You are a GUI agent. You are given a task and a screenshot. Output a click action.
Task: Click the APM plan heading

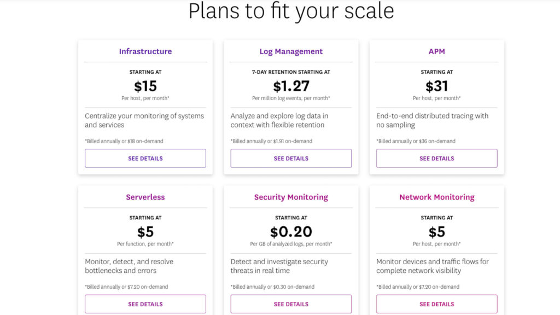[x=437, y=51]
